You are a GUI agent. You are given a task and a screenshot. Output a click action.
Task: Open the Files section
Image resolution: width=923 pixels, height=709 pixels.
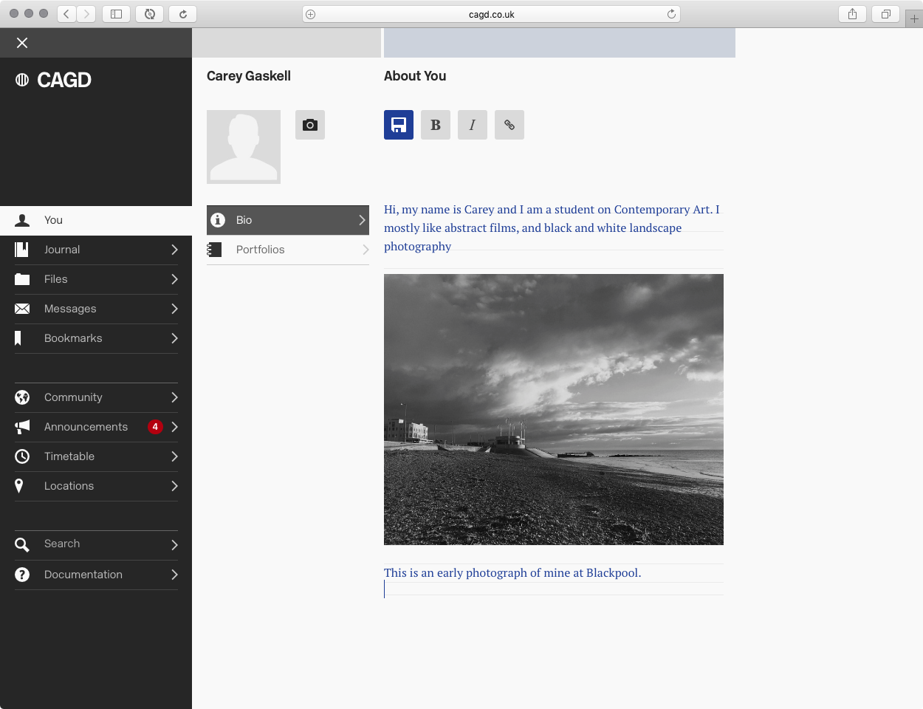[96, 279]
